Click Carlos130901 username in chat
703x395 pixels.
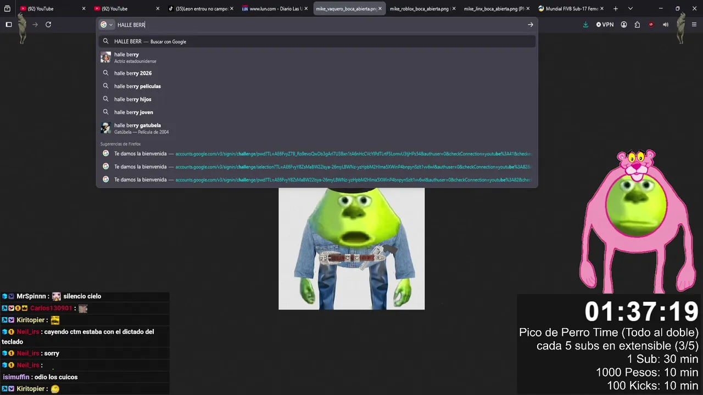tap(52, 308)
